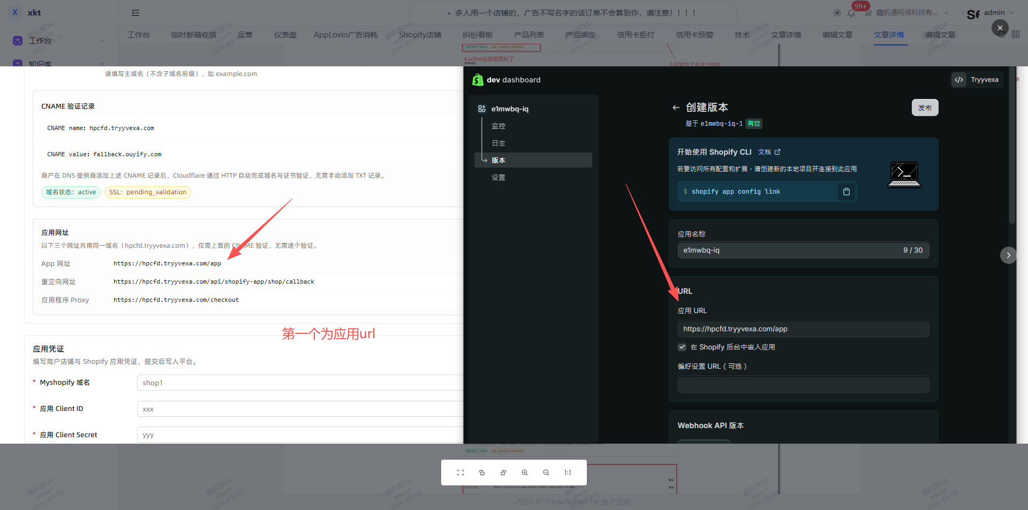Collapse the sidebar with the menu fold icon
Screen dimensions: 1028x510
point(135,13)
